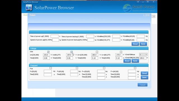This screenshot has width=179, height=101.
Task: Select U> voltage field showing 253.0
Action: tap(46, 55)
